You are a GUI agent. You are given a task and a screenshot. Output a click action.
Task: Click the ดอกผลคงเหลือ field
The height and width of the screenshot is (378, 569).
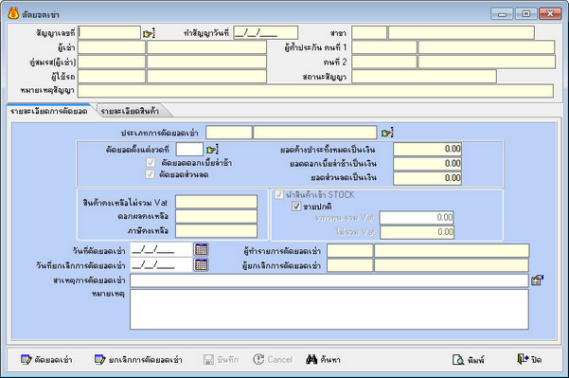pos(216,216)
